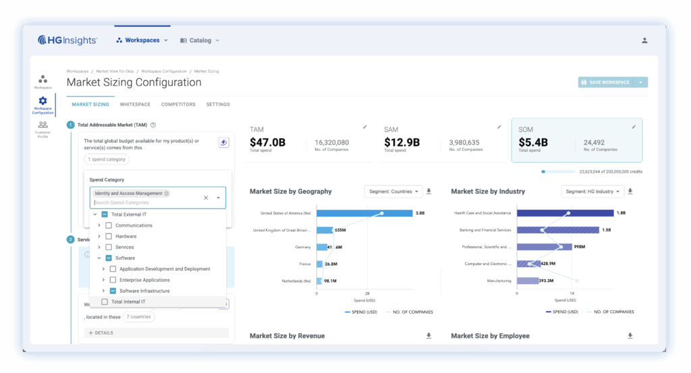Click the TAM help question icon
This screenshot has width=691, height=373.
153,125
